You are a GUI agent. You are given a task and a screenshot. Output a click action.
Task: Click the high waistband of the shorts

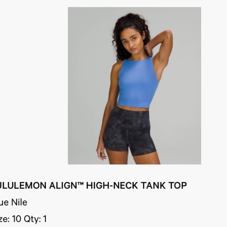129,116
